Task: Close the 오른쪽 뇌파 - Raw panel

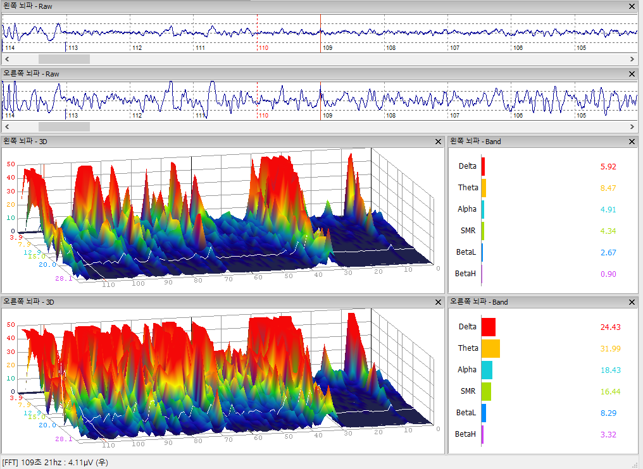Action: (632, 74)
